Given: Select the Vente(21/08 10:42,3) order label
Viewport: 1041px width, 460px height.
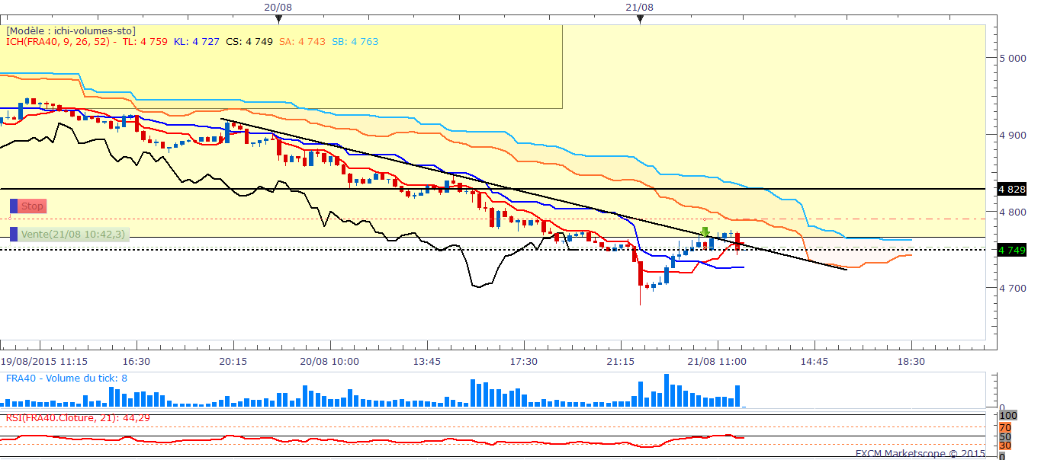Looking at the screenshot, I should tap(73, 235).
